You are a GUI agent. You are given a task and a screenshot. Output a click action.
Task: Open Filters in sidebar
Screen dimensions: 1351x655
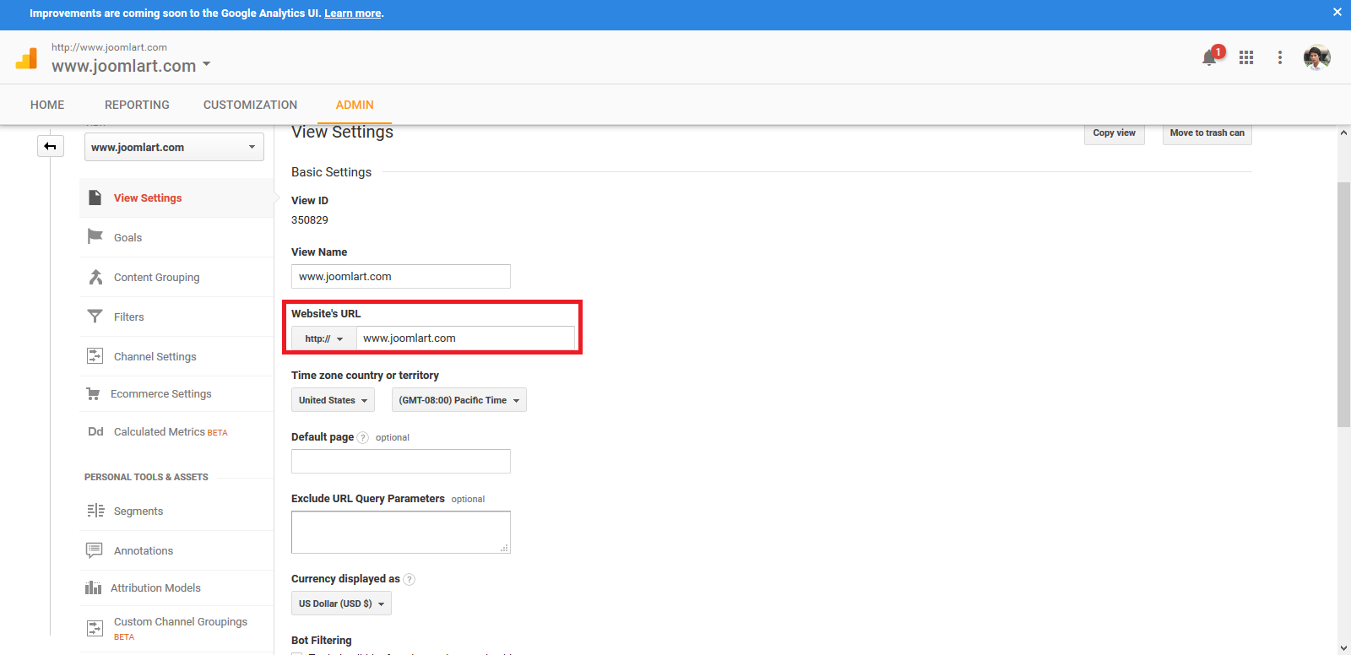pos(129,317)
